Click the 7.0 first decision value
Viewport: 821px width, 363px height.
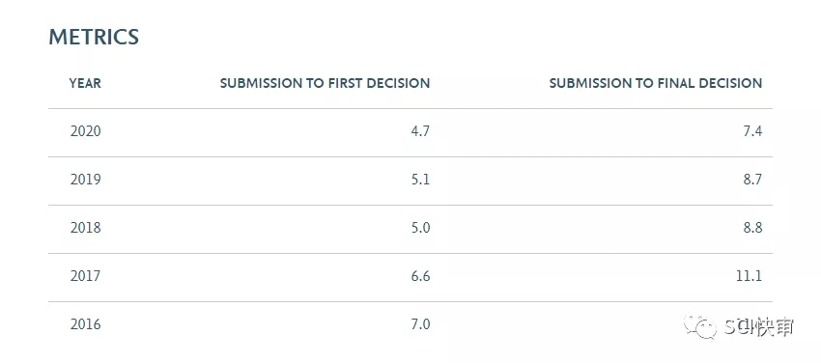[x=420, y=324]
